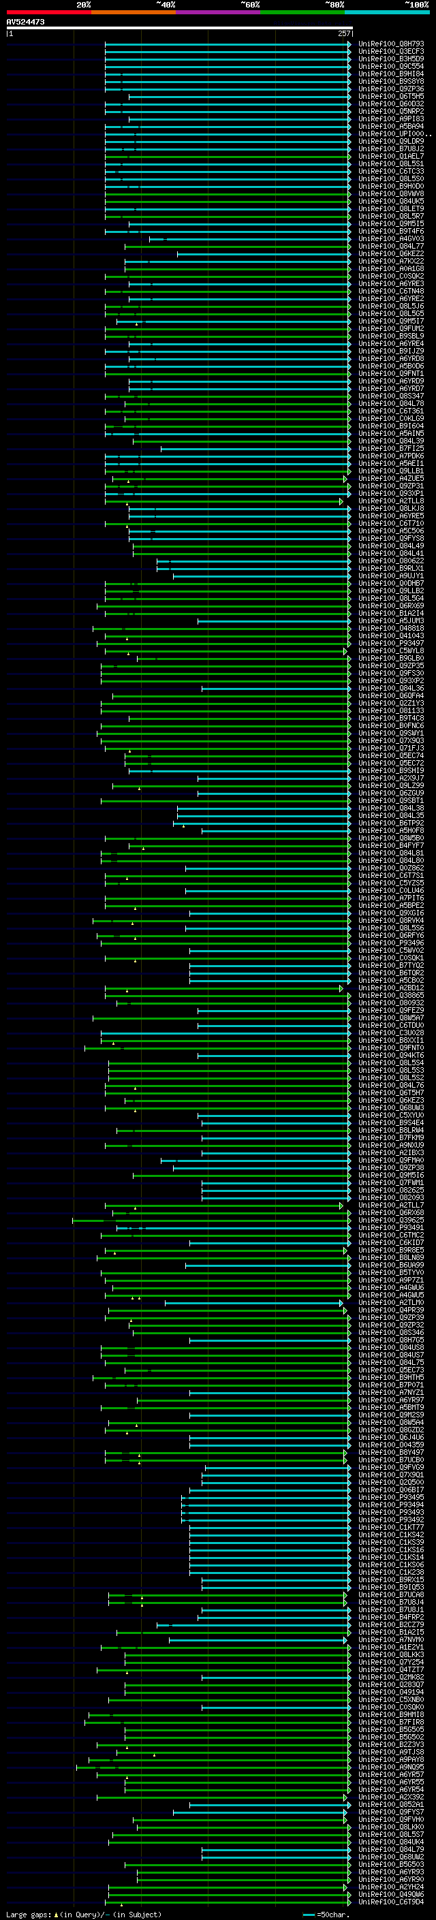
Task: Select the UniRef100_Q38865 label
Action: (x=391, y=996)
